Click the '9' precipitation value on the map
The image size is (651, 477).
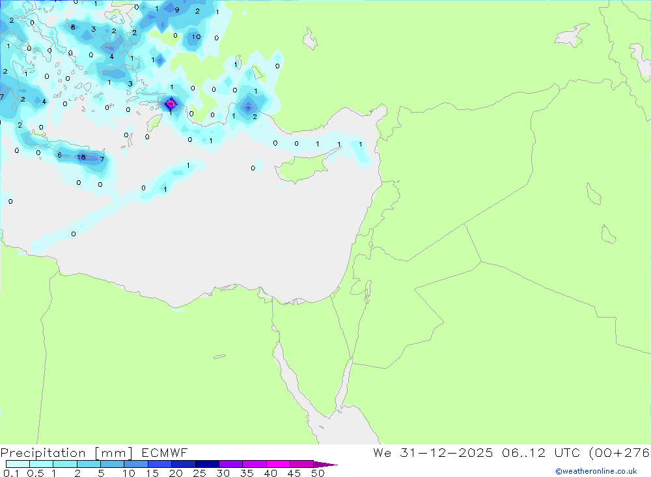(x=177, y=10)
